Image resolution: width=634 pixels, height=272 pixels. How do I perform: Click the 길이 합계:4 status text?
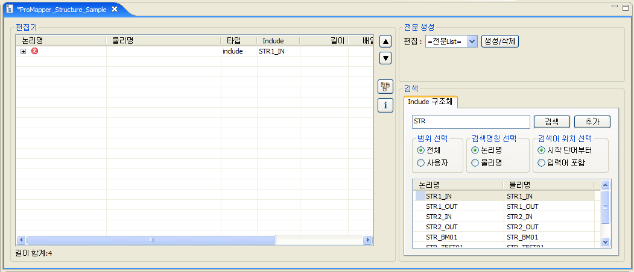click(x=34, y=253)
